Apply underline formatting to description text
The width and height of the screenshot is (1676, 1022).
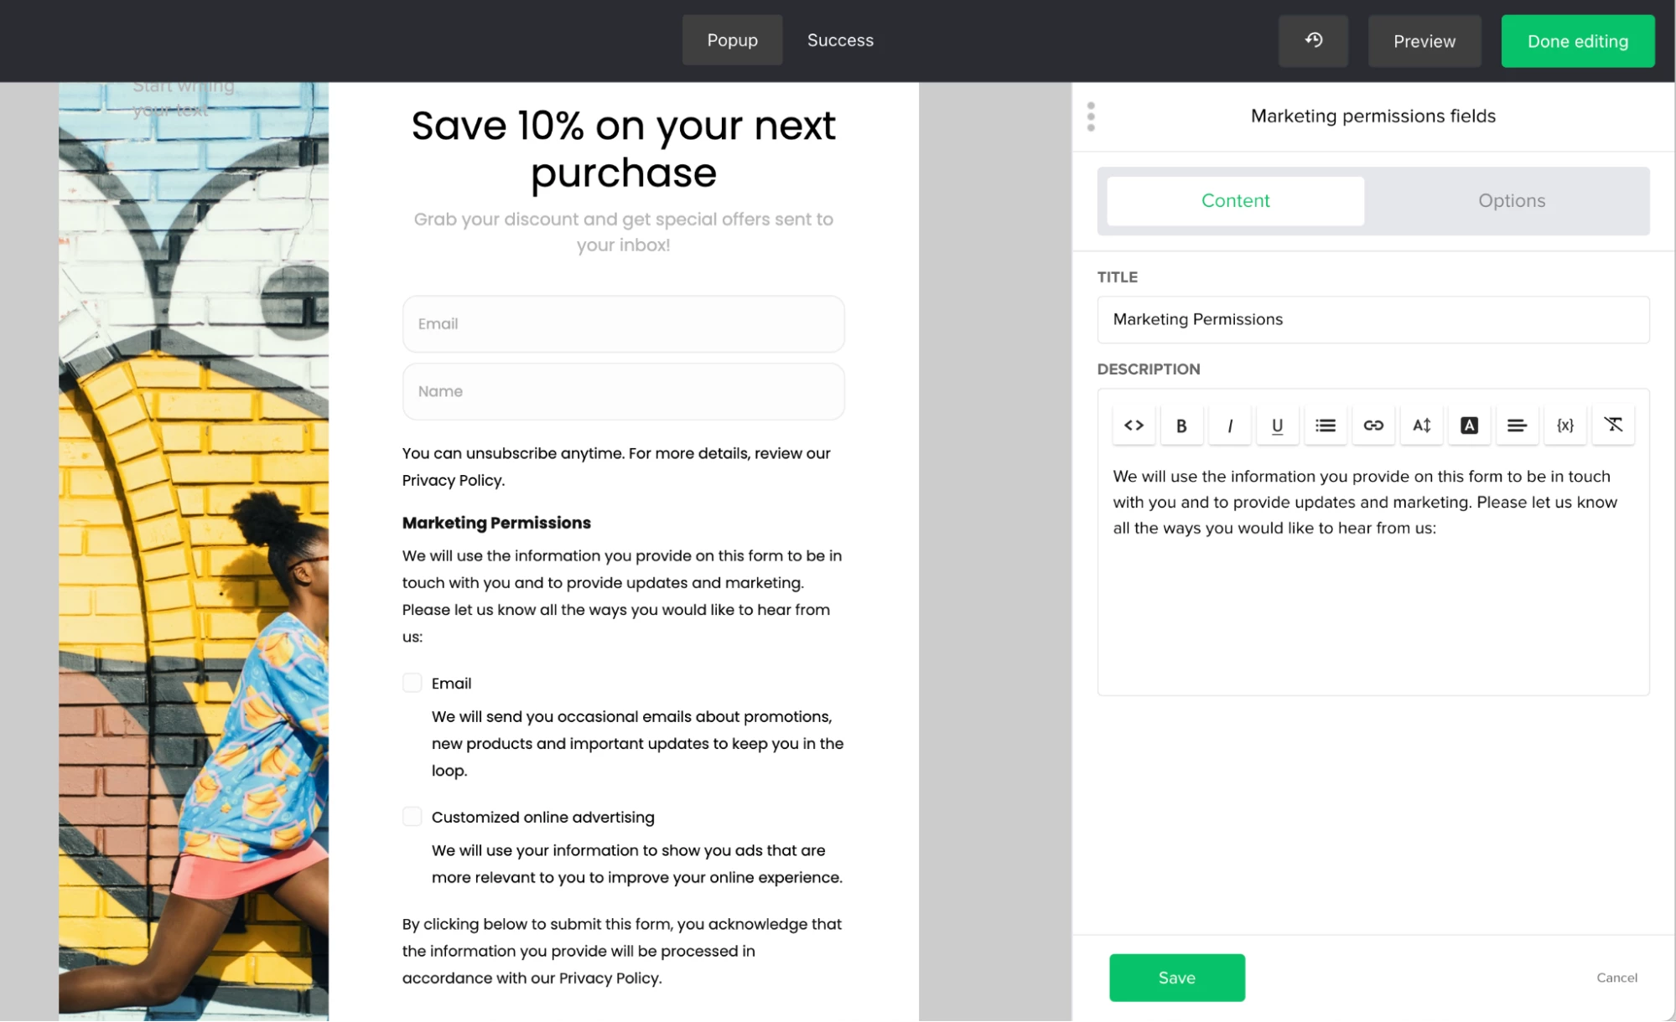[1277, 426]
